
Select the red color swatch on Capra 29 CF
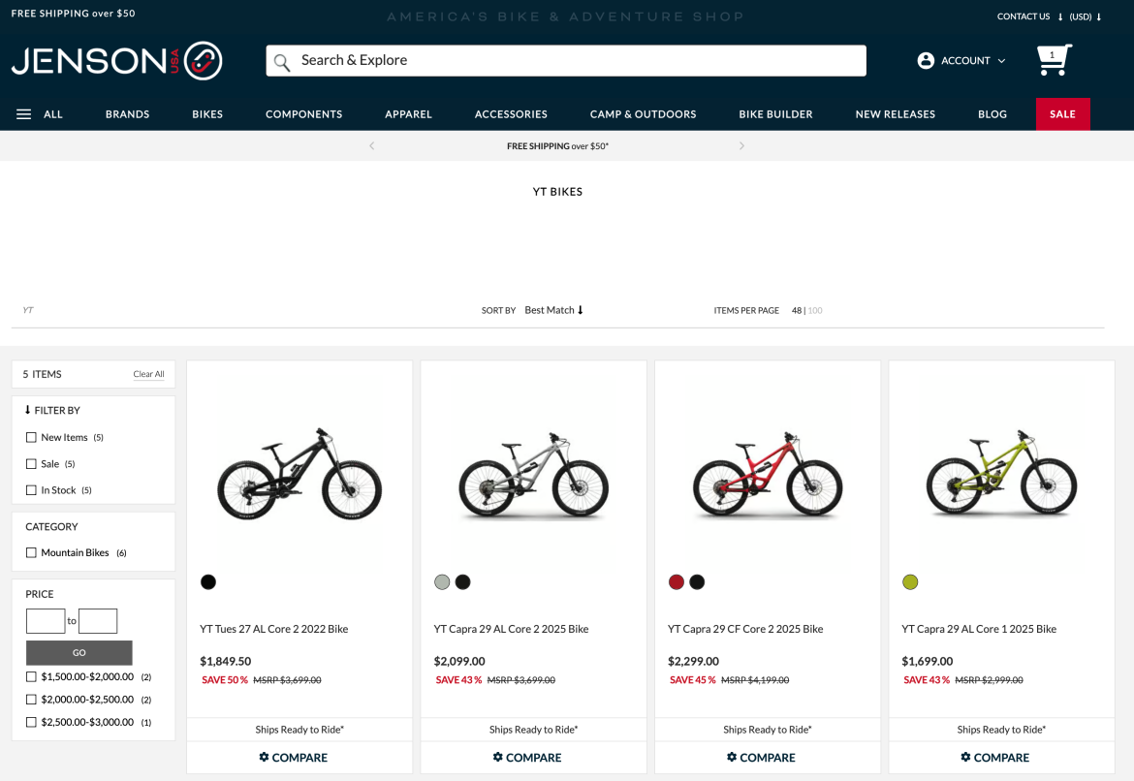[x=676, y=581]
